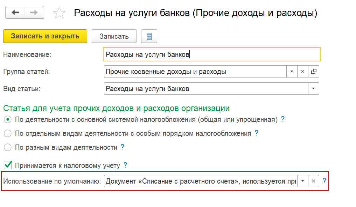Focus the Наименование text field
Viewport: 356px width, 207px height.
click(x=211, y=54)
